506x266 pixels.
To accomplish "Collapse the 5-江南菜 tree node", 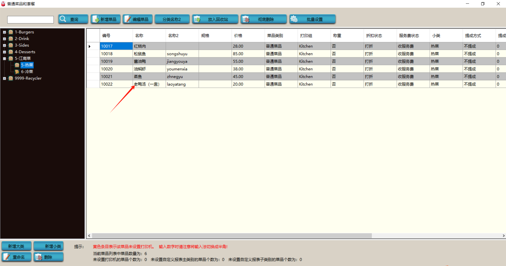I will click(x=4, y=59).
